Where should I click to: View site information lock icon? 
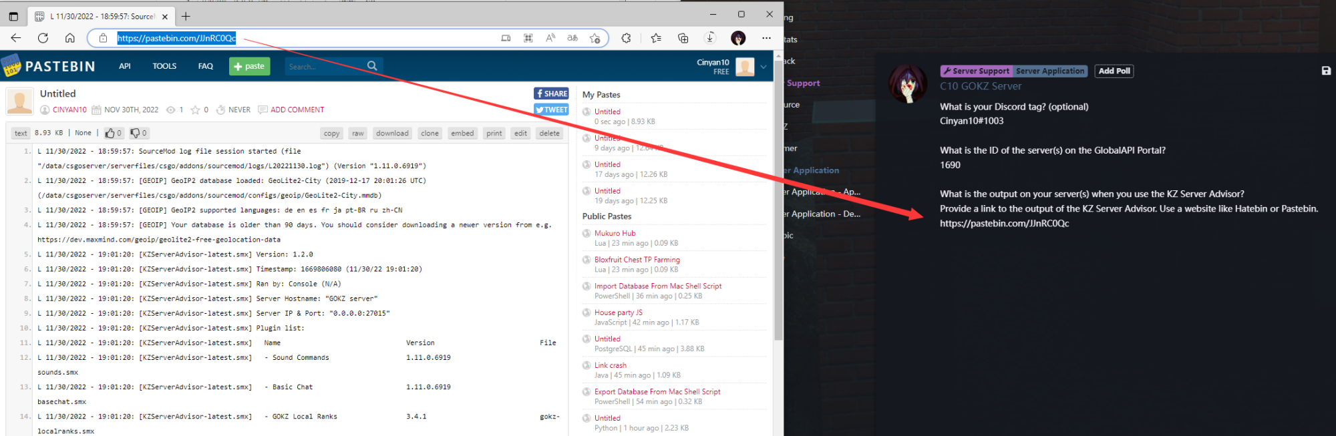[x=103, y=38]
